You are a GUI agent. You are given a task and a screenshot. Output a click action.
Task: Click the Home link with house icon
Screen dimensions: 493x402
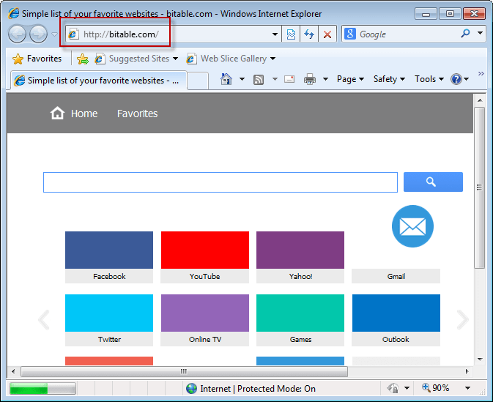74,113
